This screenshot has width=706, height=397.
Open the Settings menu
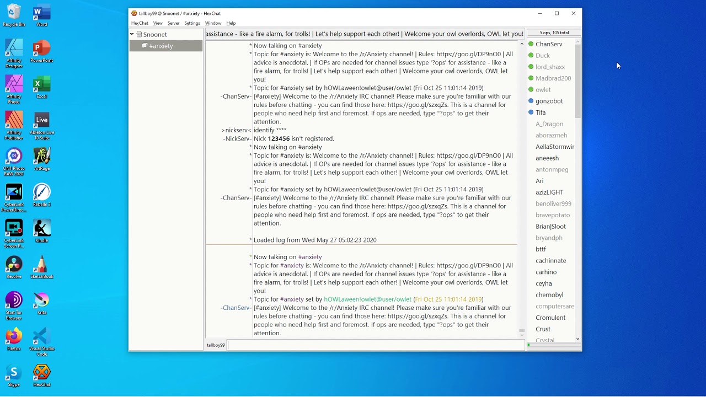[192, 23]
